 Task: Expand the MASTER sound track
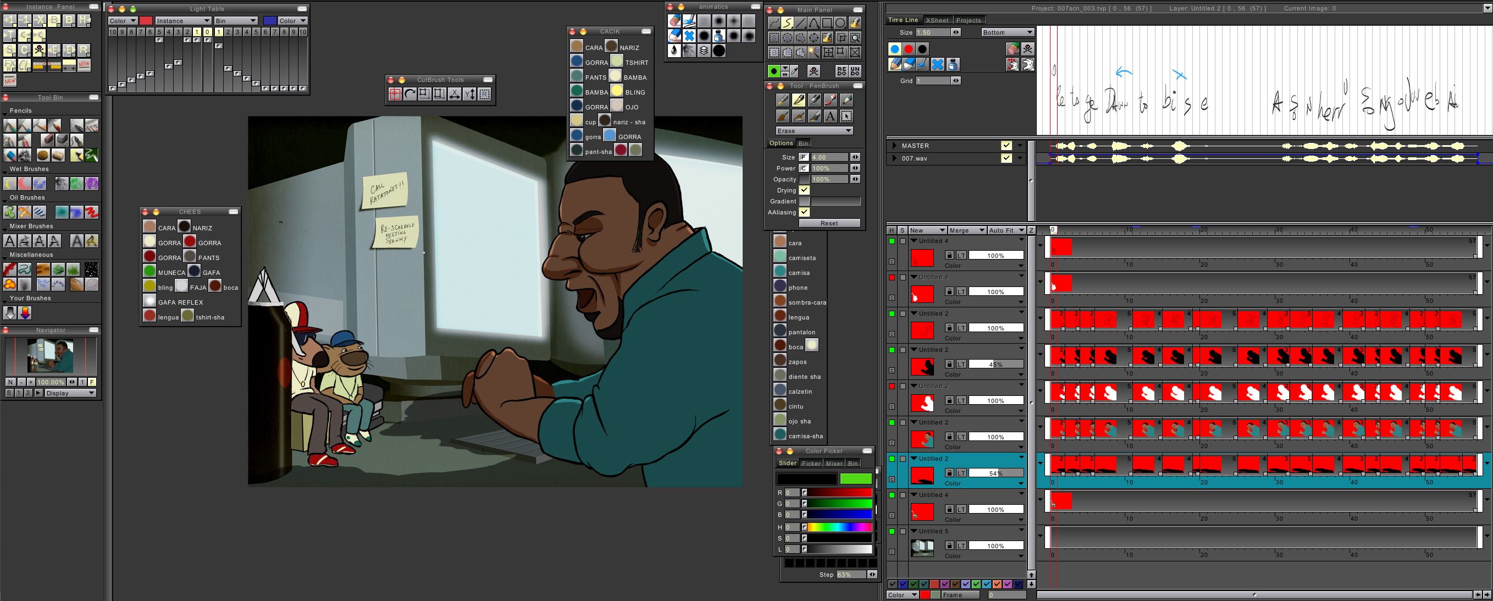(894, 146)
